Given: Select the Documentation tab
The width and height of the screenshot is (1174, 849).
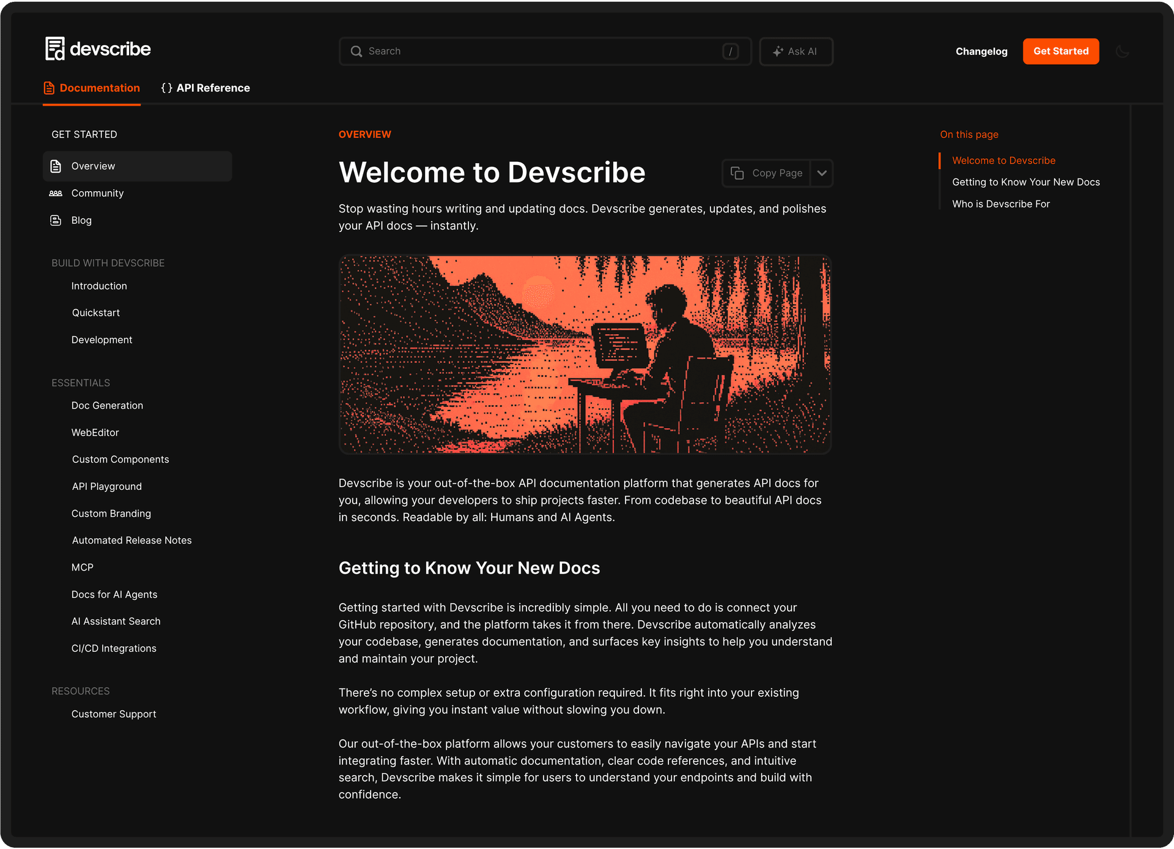Looking at the screenshot, I should coord(99,87).
